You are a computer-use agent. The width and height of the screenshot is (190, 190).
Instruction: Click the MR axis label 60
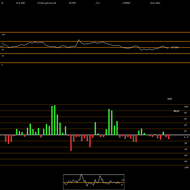click(x=185, y=119)
